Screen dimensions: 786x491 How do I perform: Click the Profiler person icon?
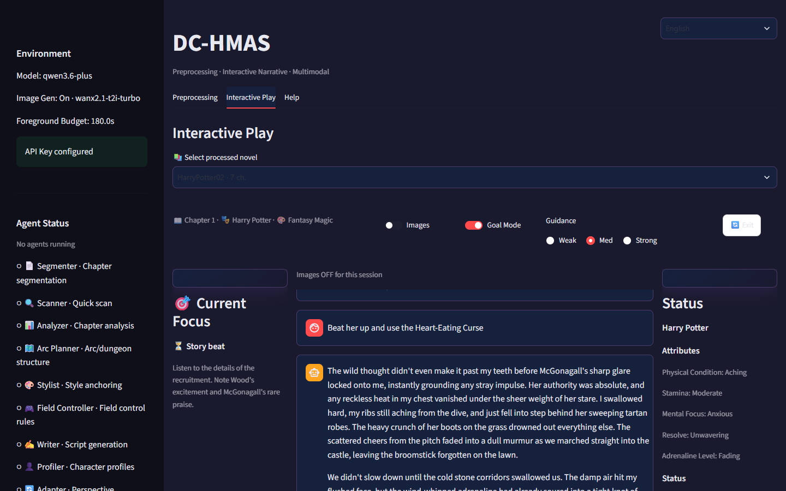tap(29, 466)
